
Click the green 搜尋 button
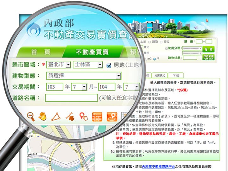(208, 49)
